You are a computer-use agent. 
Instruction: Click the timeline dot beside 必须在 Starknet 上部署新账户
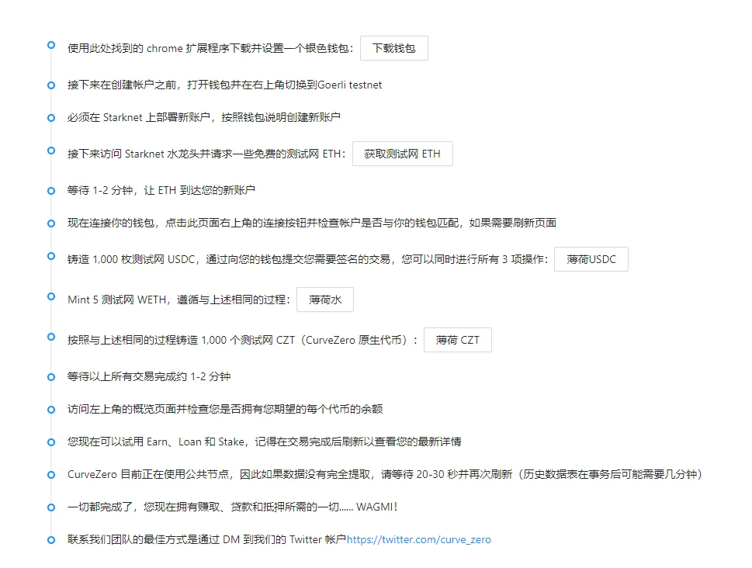coord(51,118)
